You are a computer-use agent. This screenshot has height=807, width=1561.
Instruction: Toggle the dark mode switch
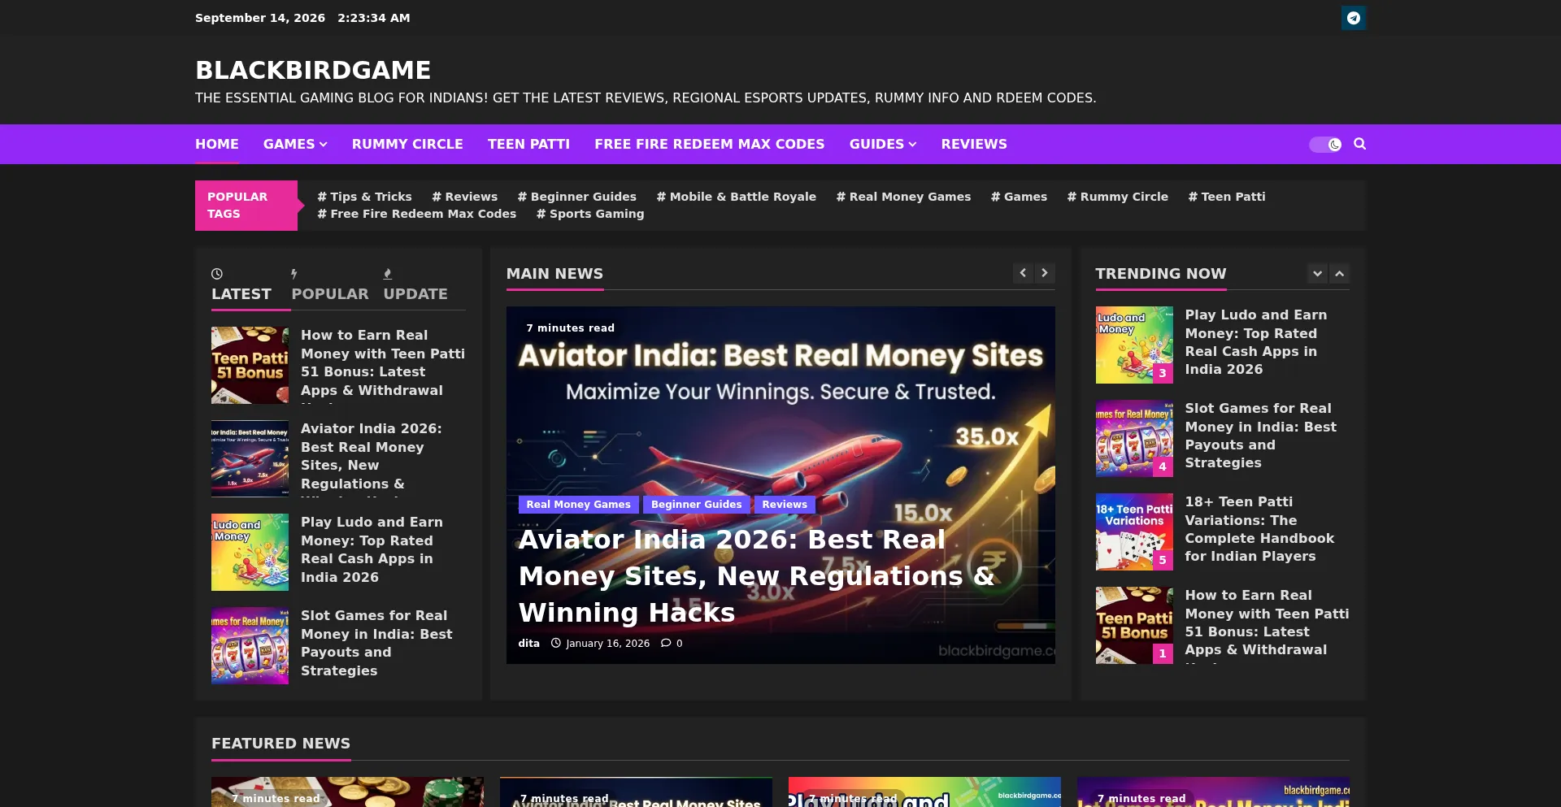coord(1325,145)
